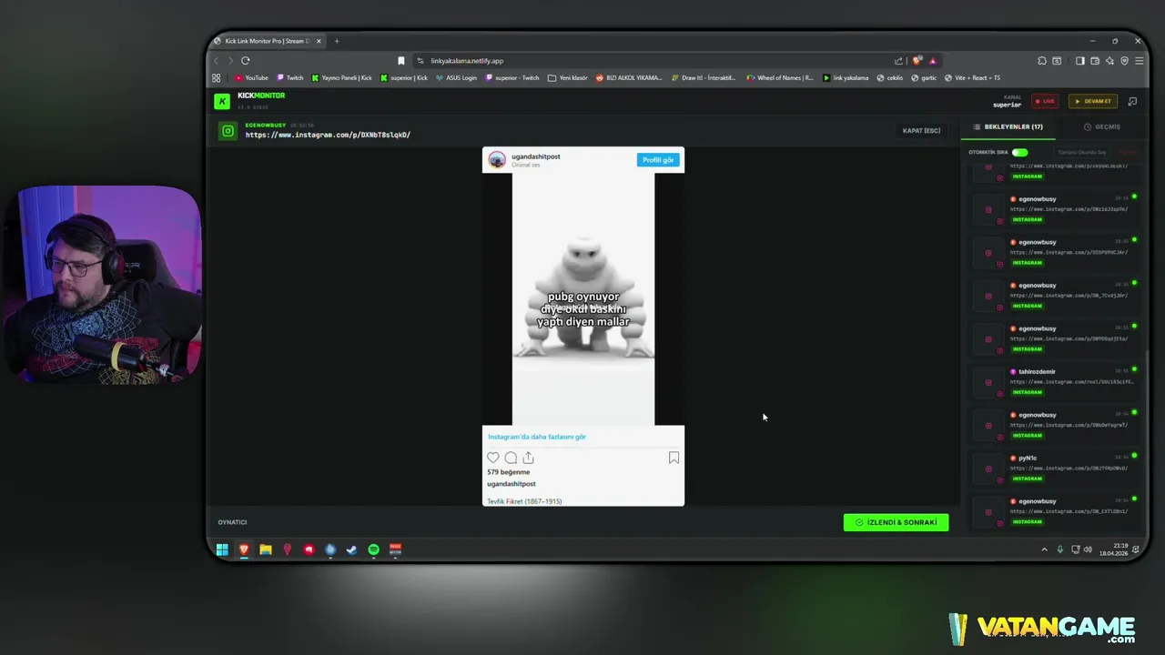Open the Tevfik Fikret caption link
The height and width of the screenshot is (655, 1165).
click(x=524, y=501)
